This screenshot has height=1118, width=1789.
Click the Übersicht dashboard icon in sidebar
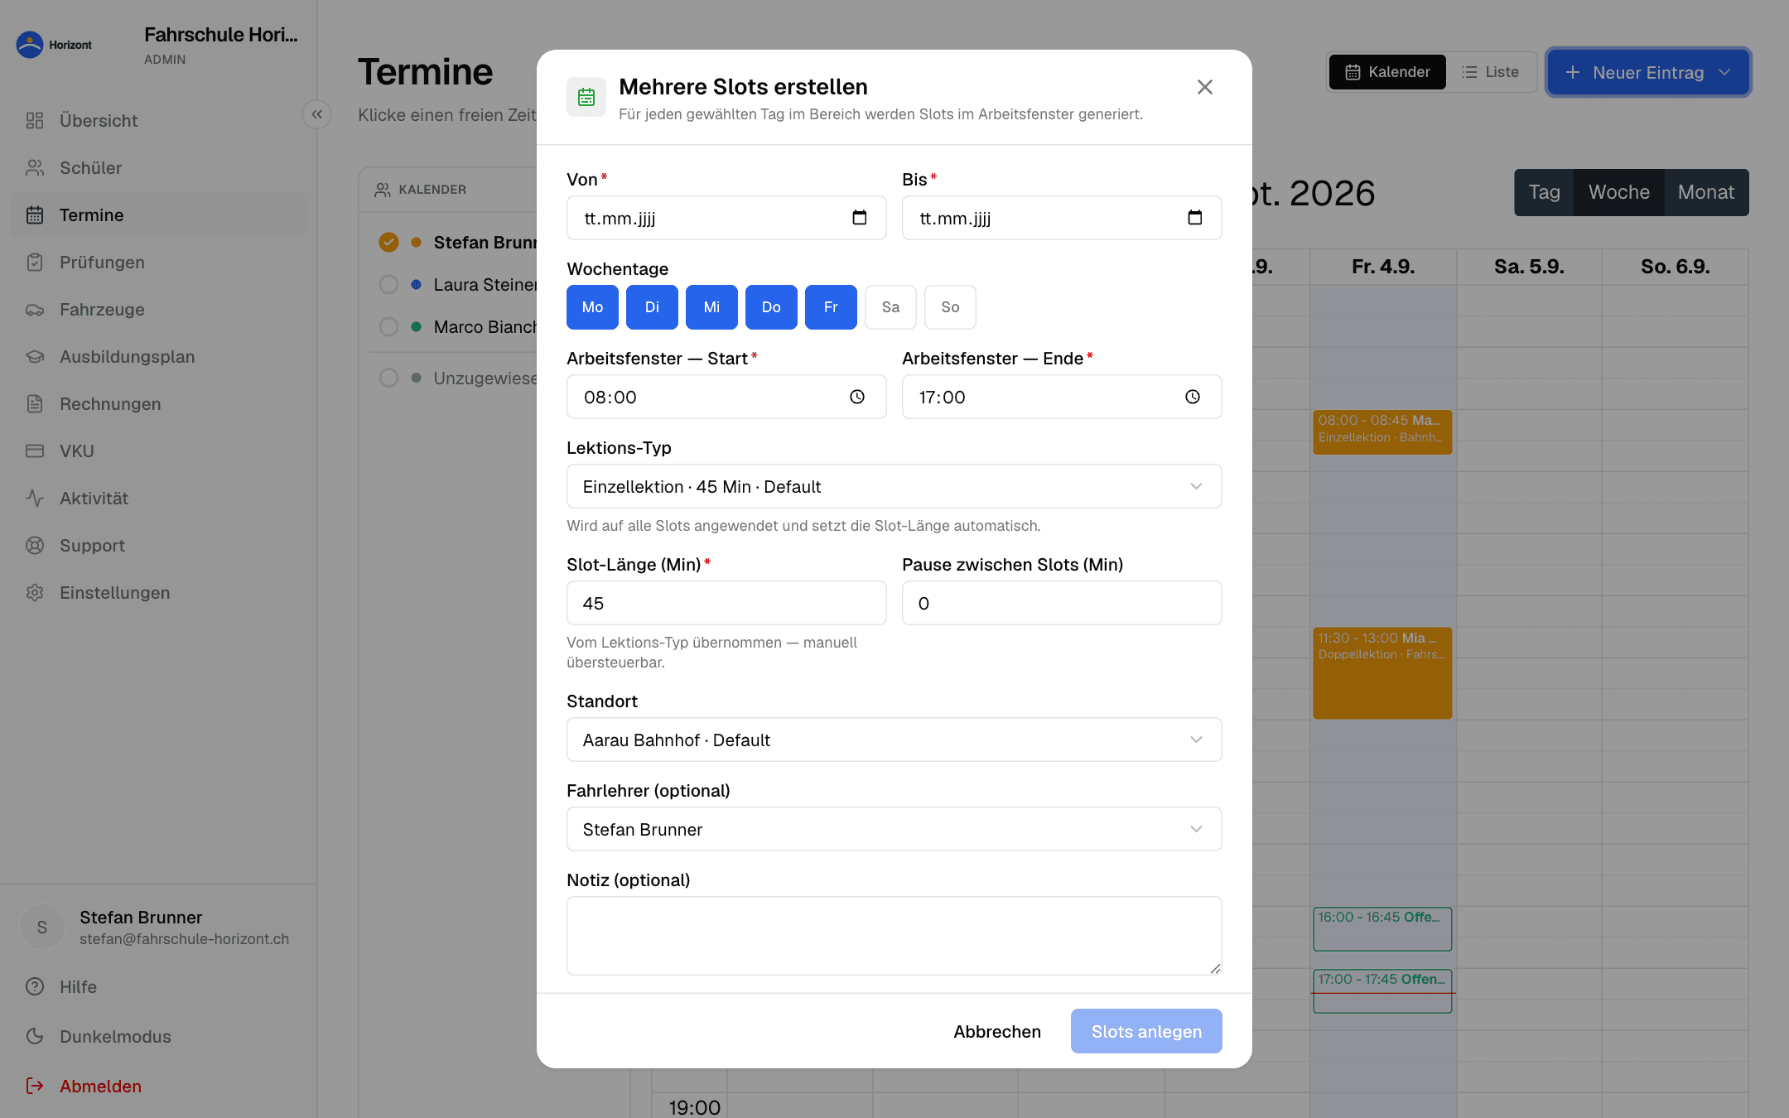(35, 121)
